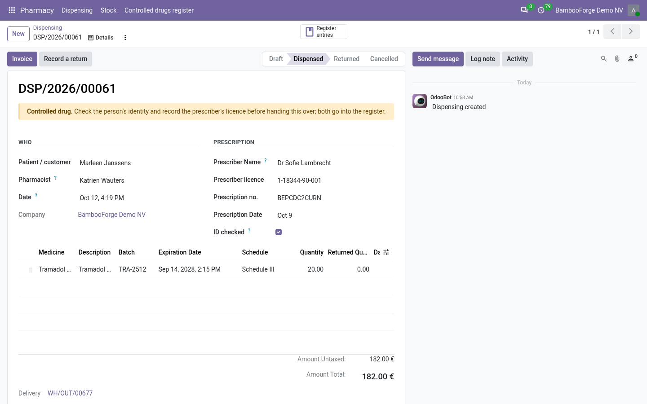Viewport: 647px width, 404px height.
Task: Open Controlled drugs register menu
Action: coord(159,10)
